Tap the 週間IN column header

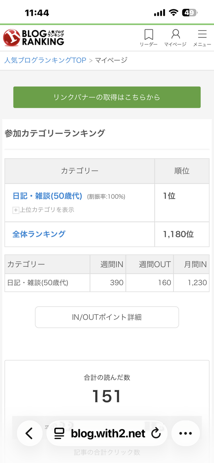[x=108, y=264]
